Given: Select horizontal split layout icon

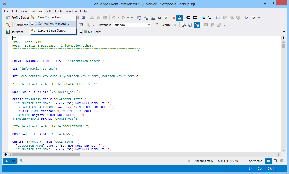Looking at the screenshot, I should click(268, 161).
